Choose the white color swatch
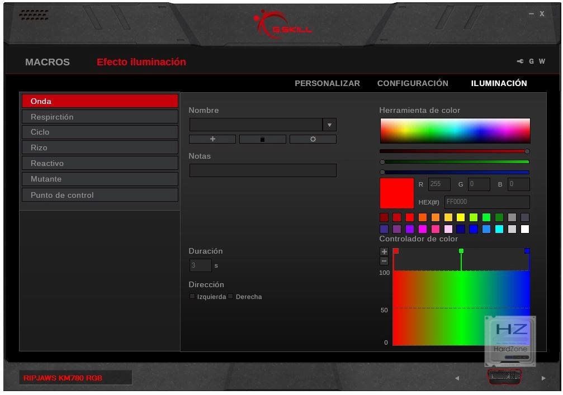 tap(524, 229)
